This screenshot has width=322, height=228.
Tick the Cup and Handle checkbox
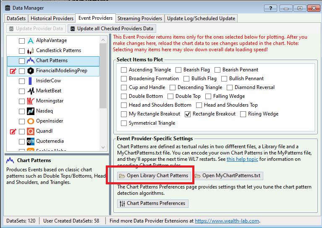pos(124,87)
